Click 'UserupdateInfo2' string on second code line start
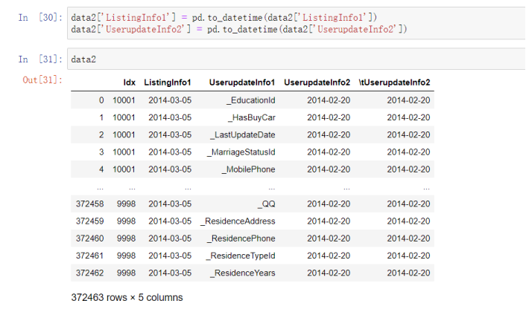The image size is (526, 315). (x=144, y=30)
